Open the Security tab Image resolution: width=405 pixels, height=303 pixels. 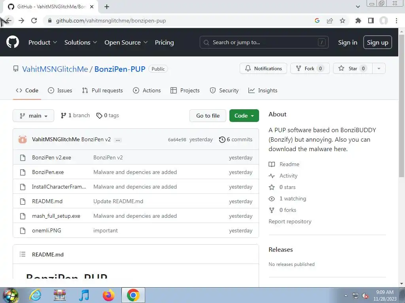point(224,90)
